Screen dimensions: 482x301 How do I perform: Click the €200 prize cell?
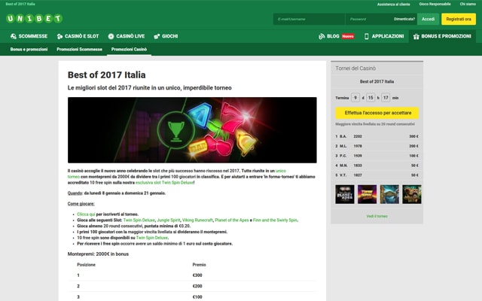point(197,286)
